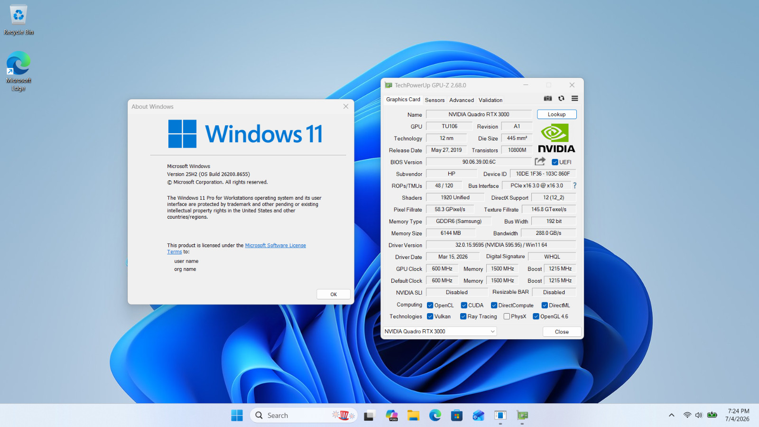
Task: Enable the PhysX checkbox
Action: [507, 316]
